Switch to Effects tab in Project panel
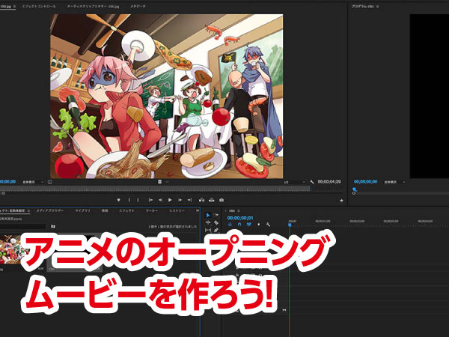449x337 pixels. point(126,210)
